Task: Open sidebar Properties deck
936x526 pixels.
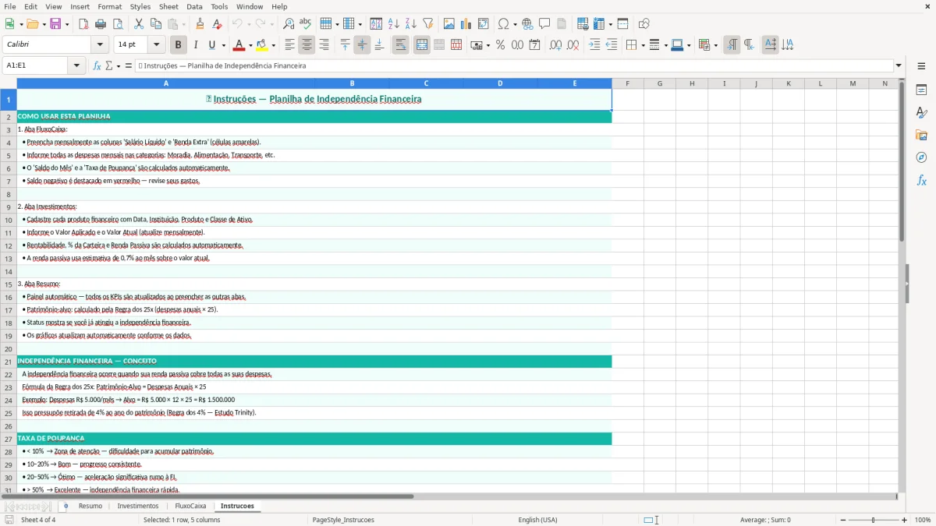Action: (x=921, y=90)
